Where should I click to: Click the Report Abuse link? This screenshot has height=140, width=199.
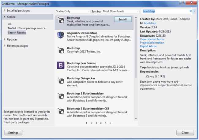coord(148,46)
